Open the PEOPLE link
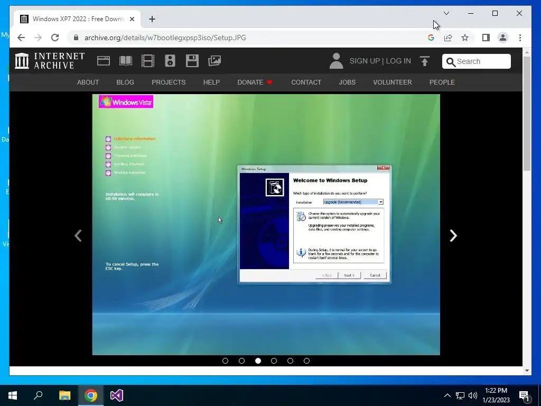This screenshot has width=541, height=406. (x=442, y=82)
